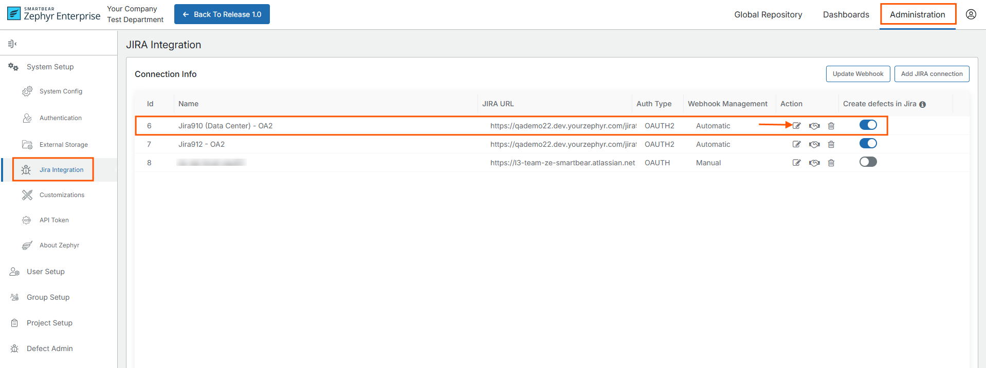Viewport: 986px width, 368px height.
Task: Enable create defects toggle for Id 8
Action: [x=868, y=162]
